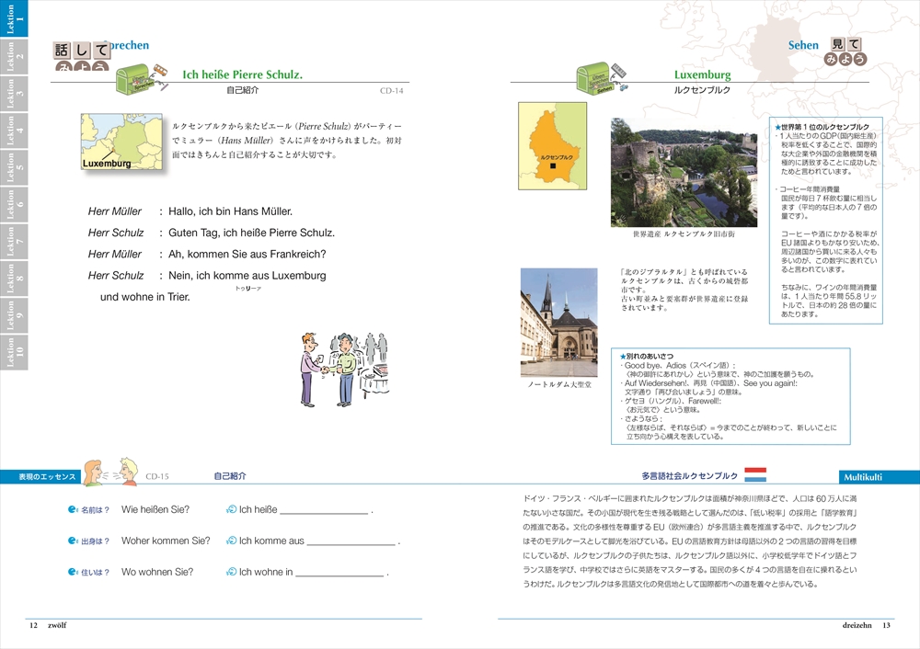The height and width of the screenshot is (649, 920).
Task: Open the Lektion 7 side tab
Action: click(x=14, y=241)
